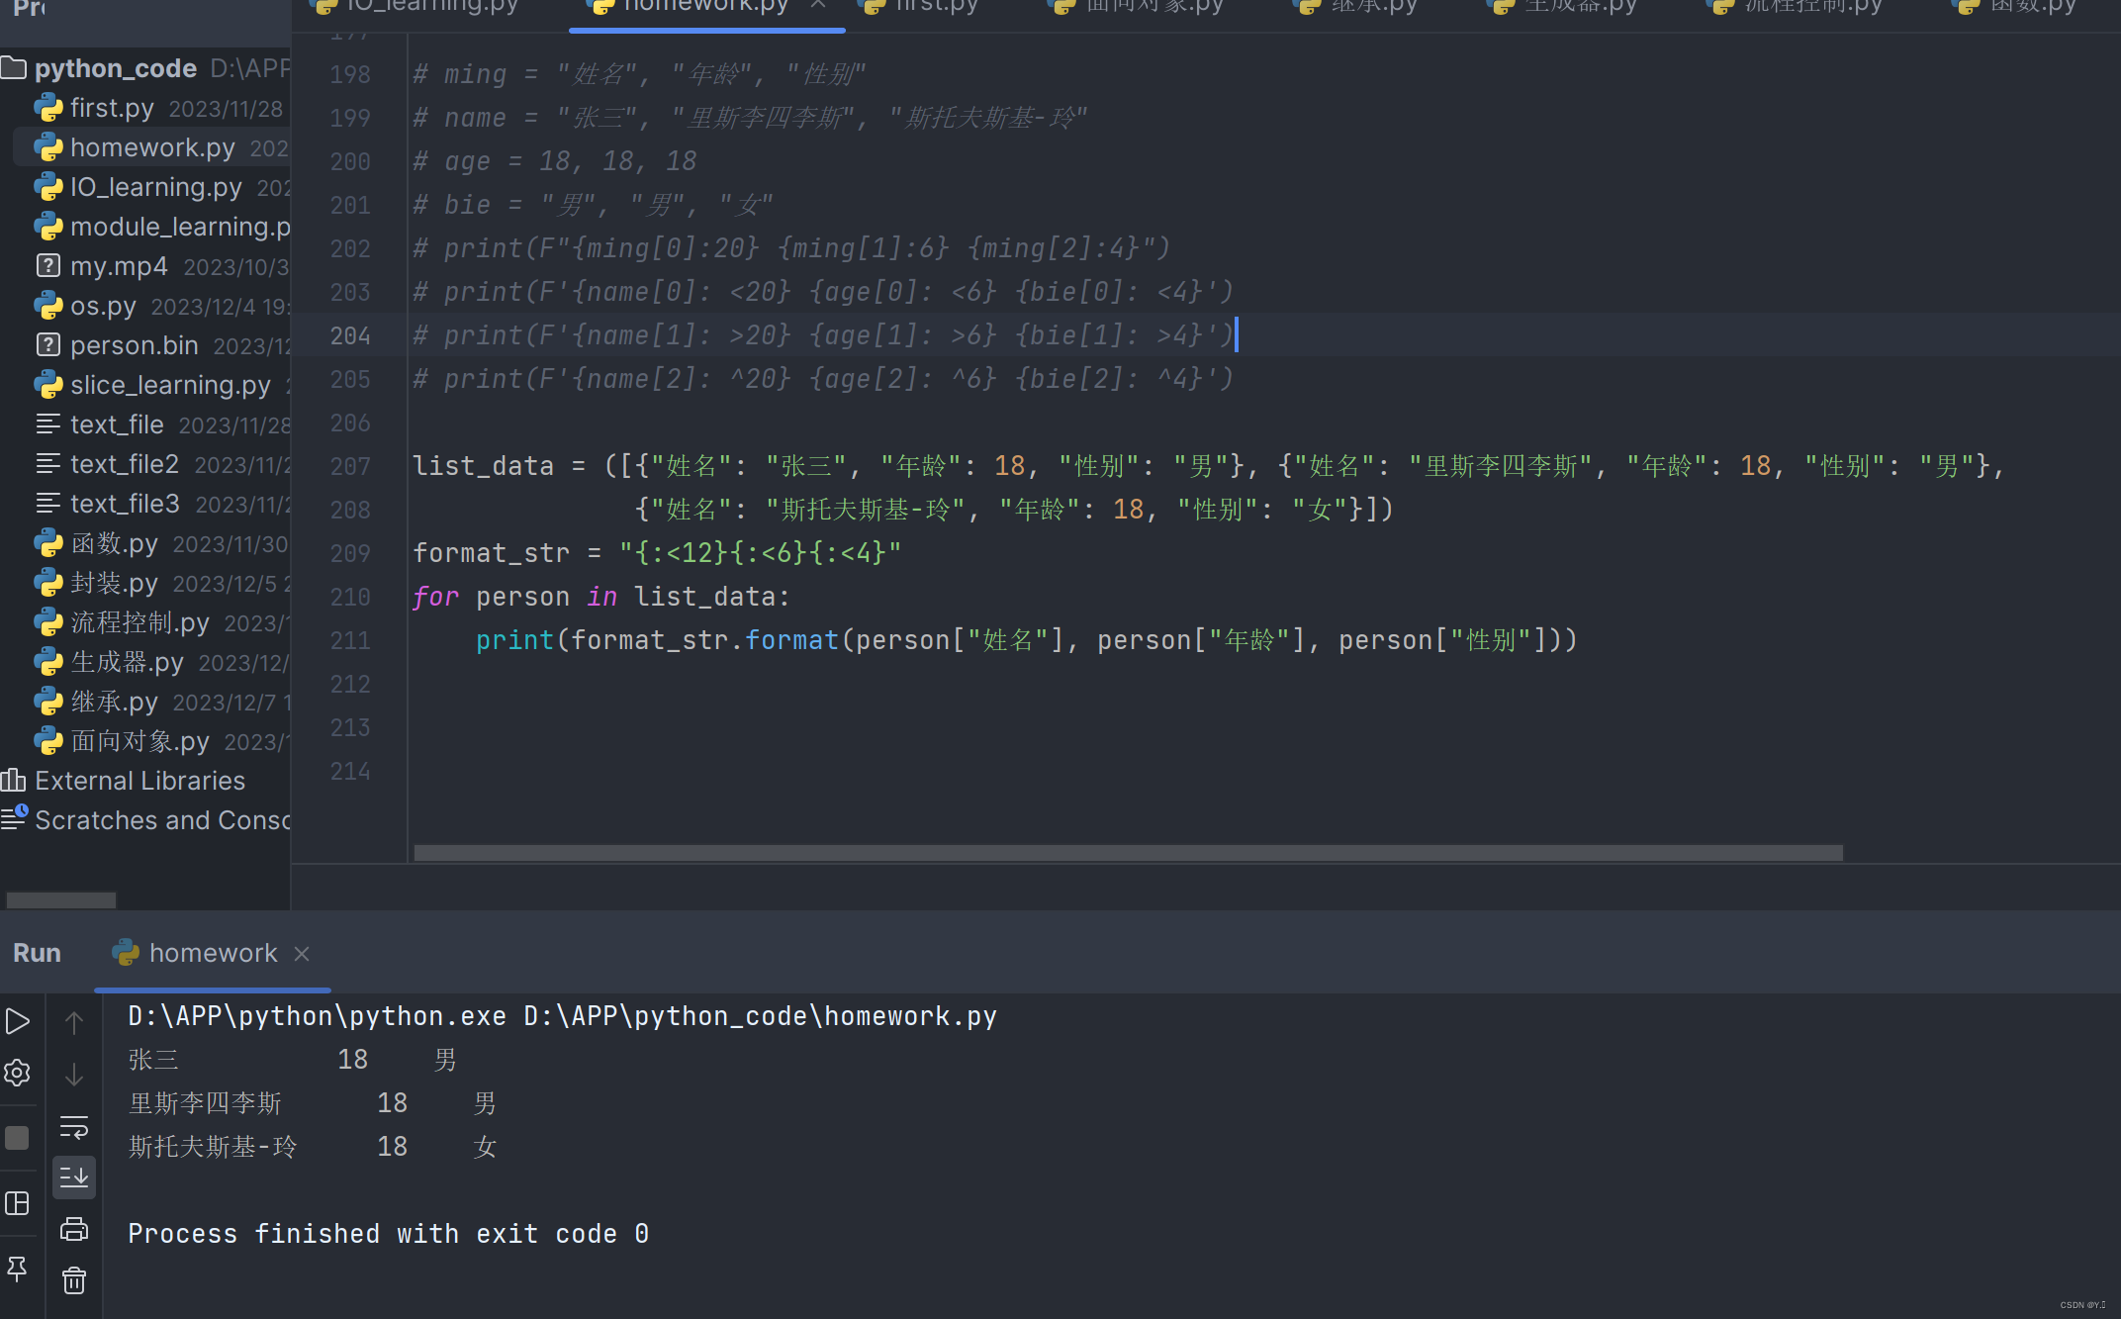This screenshot has width=2121, height=1319.
Task: Click line number 207 in the gutter
Action: [350, 466]
